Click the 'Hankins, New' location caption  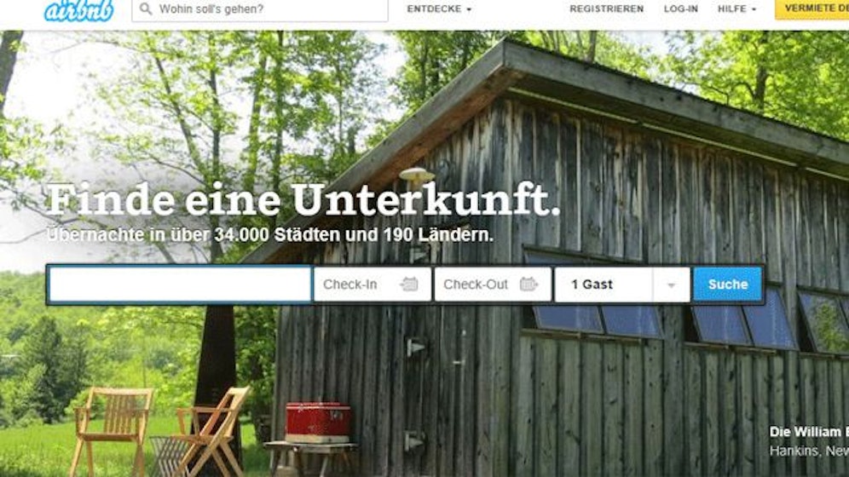809,451
